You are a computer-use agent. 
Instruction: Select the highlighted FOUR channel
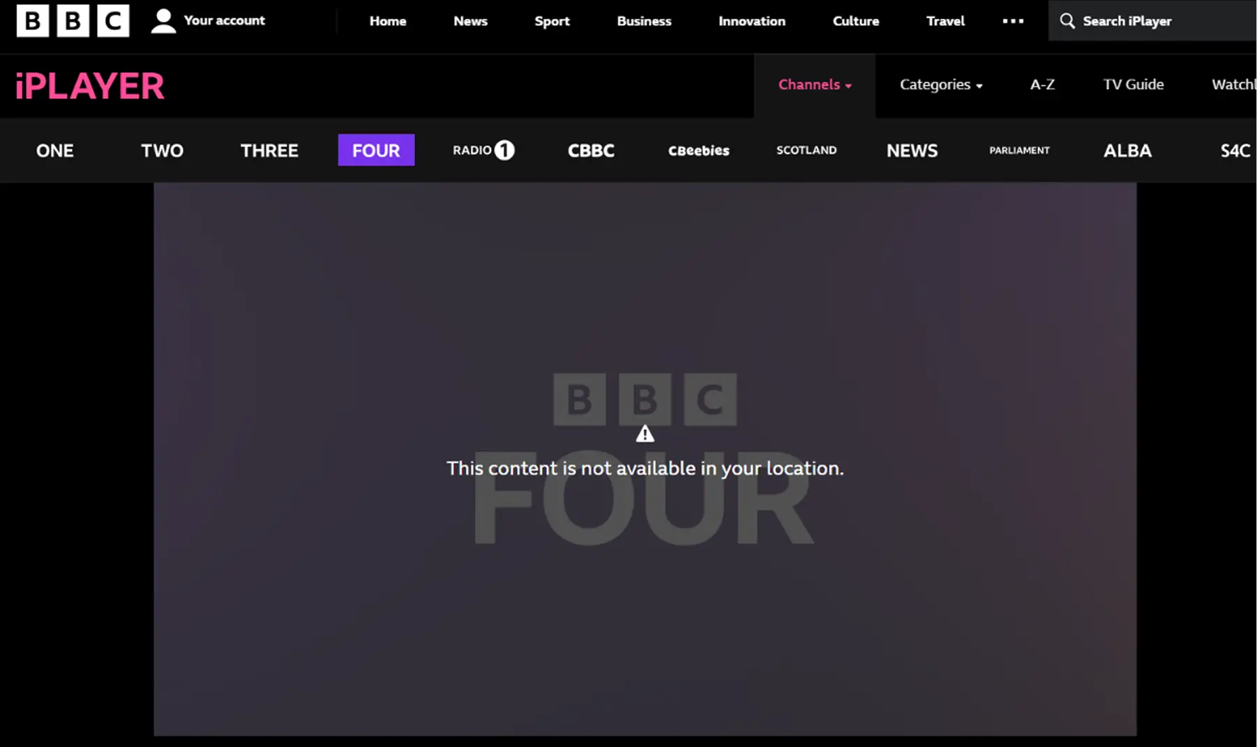pos(376,150)
